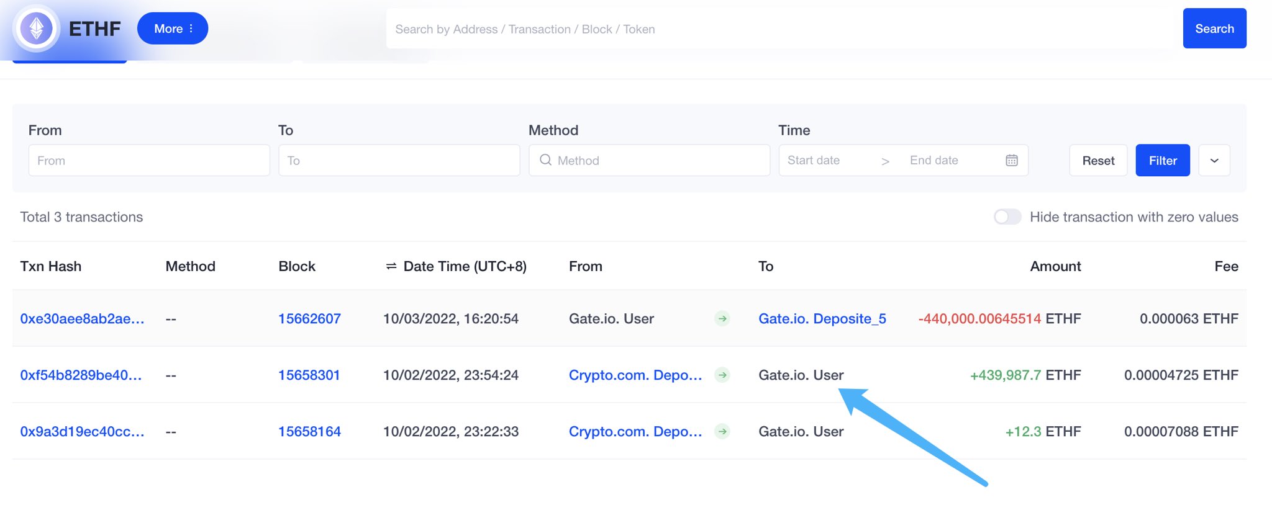The image size is (1272, 523).
Task: Click Total 3 transactions text
Action: click(x=81, y=217)
